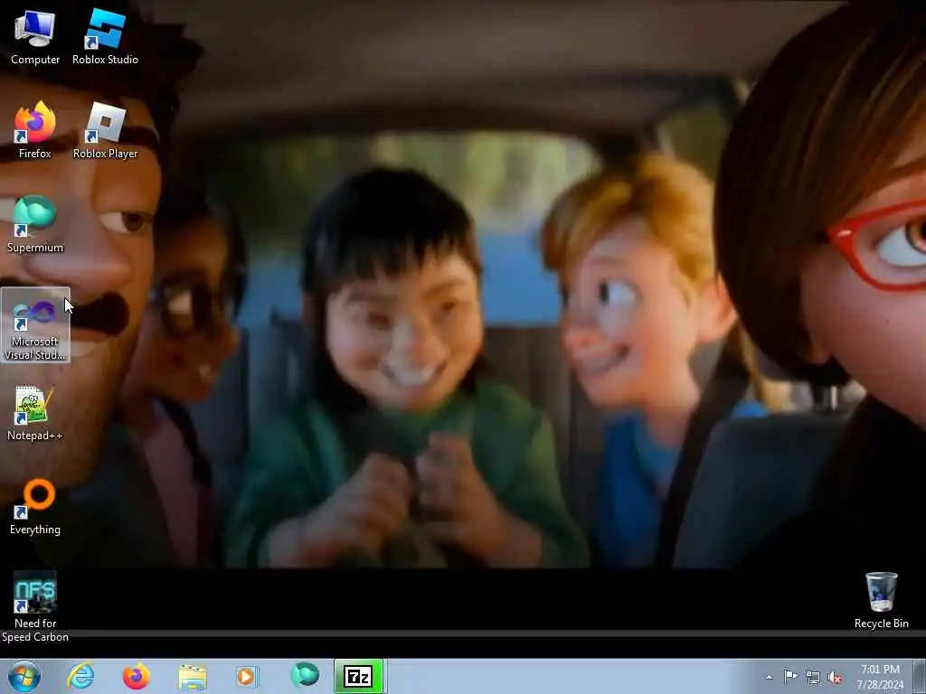Image resolution: width=926 pixels, height=694 pixels.
Task: Select the Supermium desktop shortcut
Action: (35, 225)
